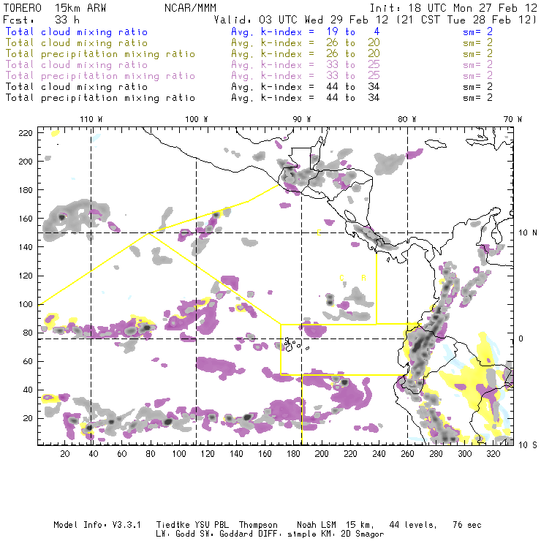The height and width of the screenshot is (541, 541).
Task: Select "k-index = 44 to 34" in black cloud row
Action: (320, 86)
